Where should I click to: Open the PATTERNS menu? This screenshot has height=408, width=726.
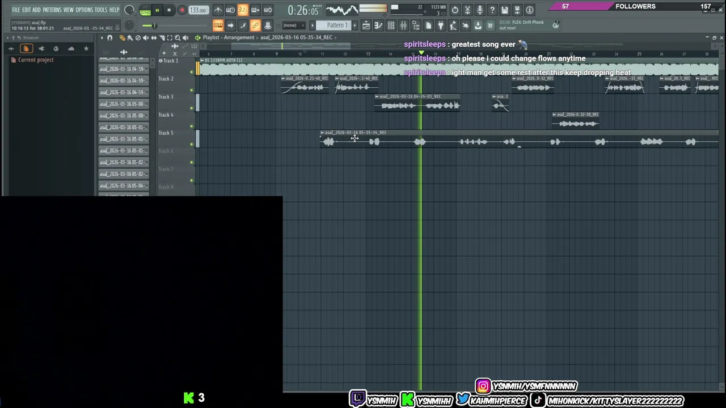click(52, 10)
